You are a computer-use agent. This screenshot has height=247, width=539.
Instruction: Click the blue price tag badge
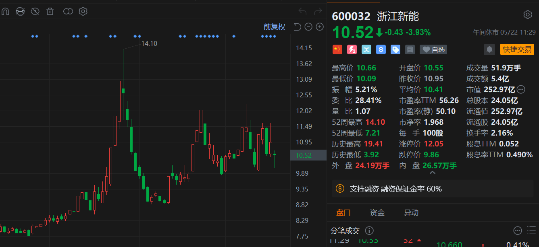click(x=395, y=49)
